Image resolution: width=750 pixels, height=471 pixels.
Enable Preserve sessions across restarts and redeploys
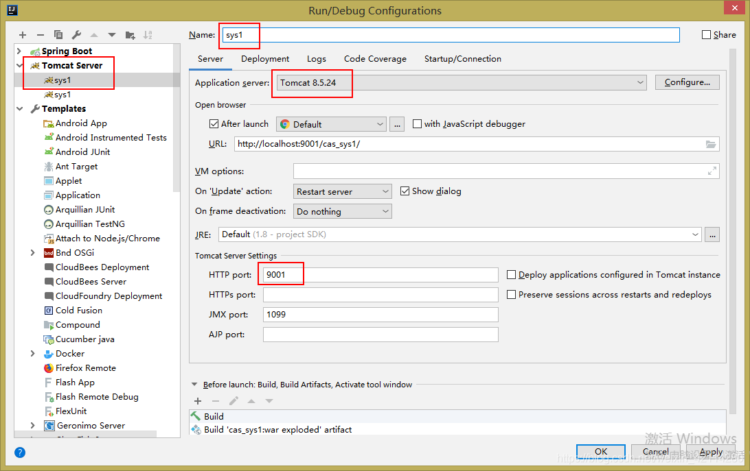[x=511, y=295]
